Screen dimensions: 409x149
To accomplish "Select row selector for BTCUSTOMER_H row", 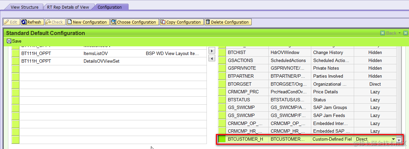I will pos(222,139).
